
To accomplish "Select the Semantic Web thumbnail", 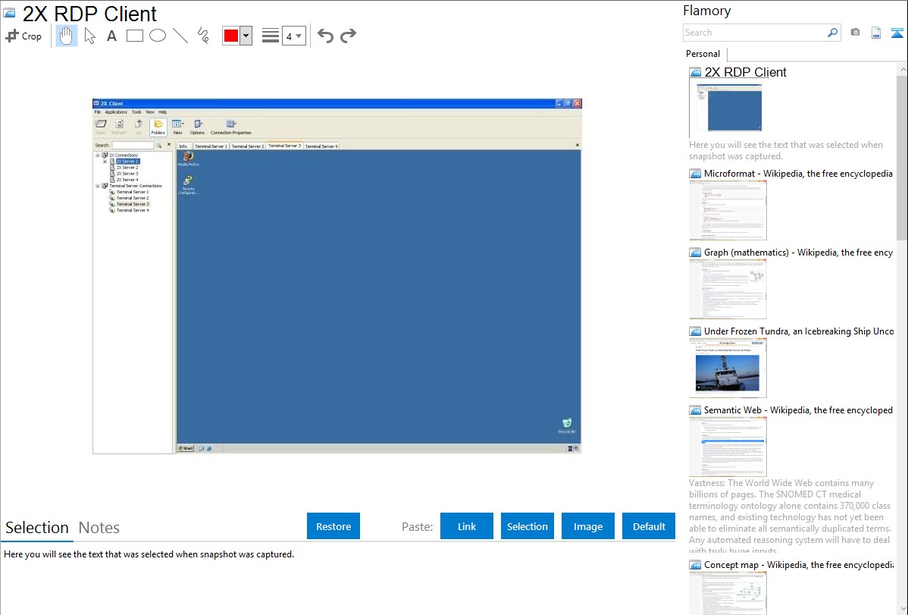I will pos(728,447).
